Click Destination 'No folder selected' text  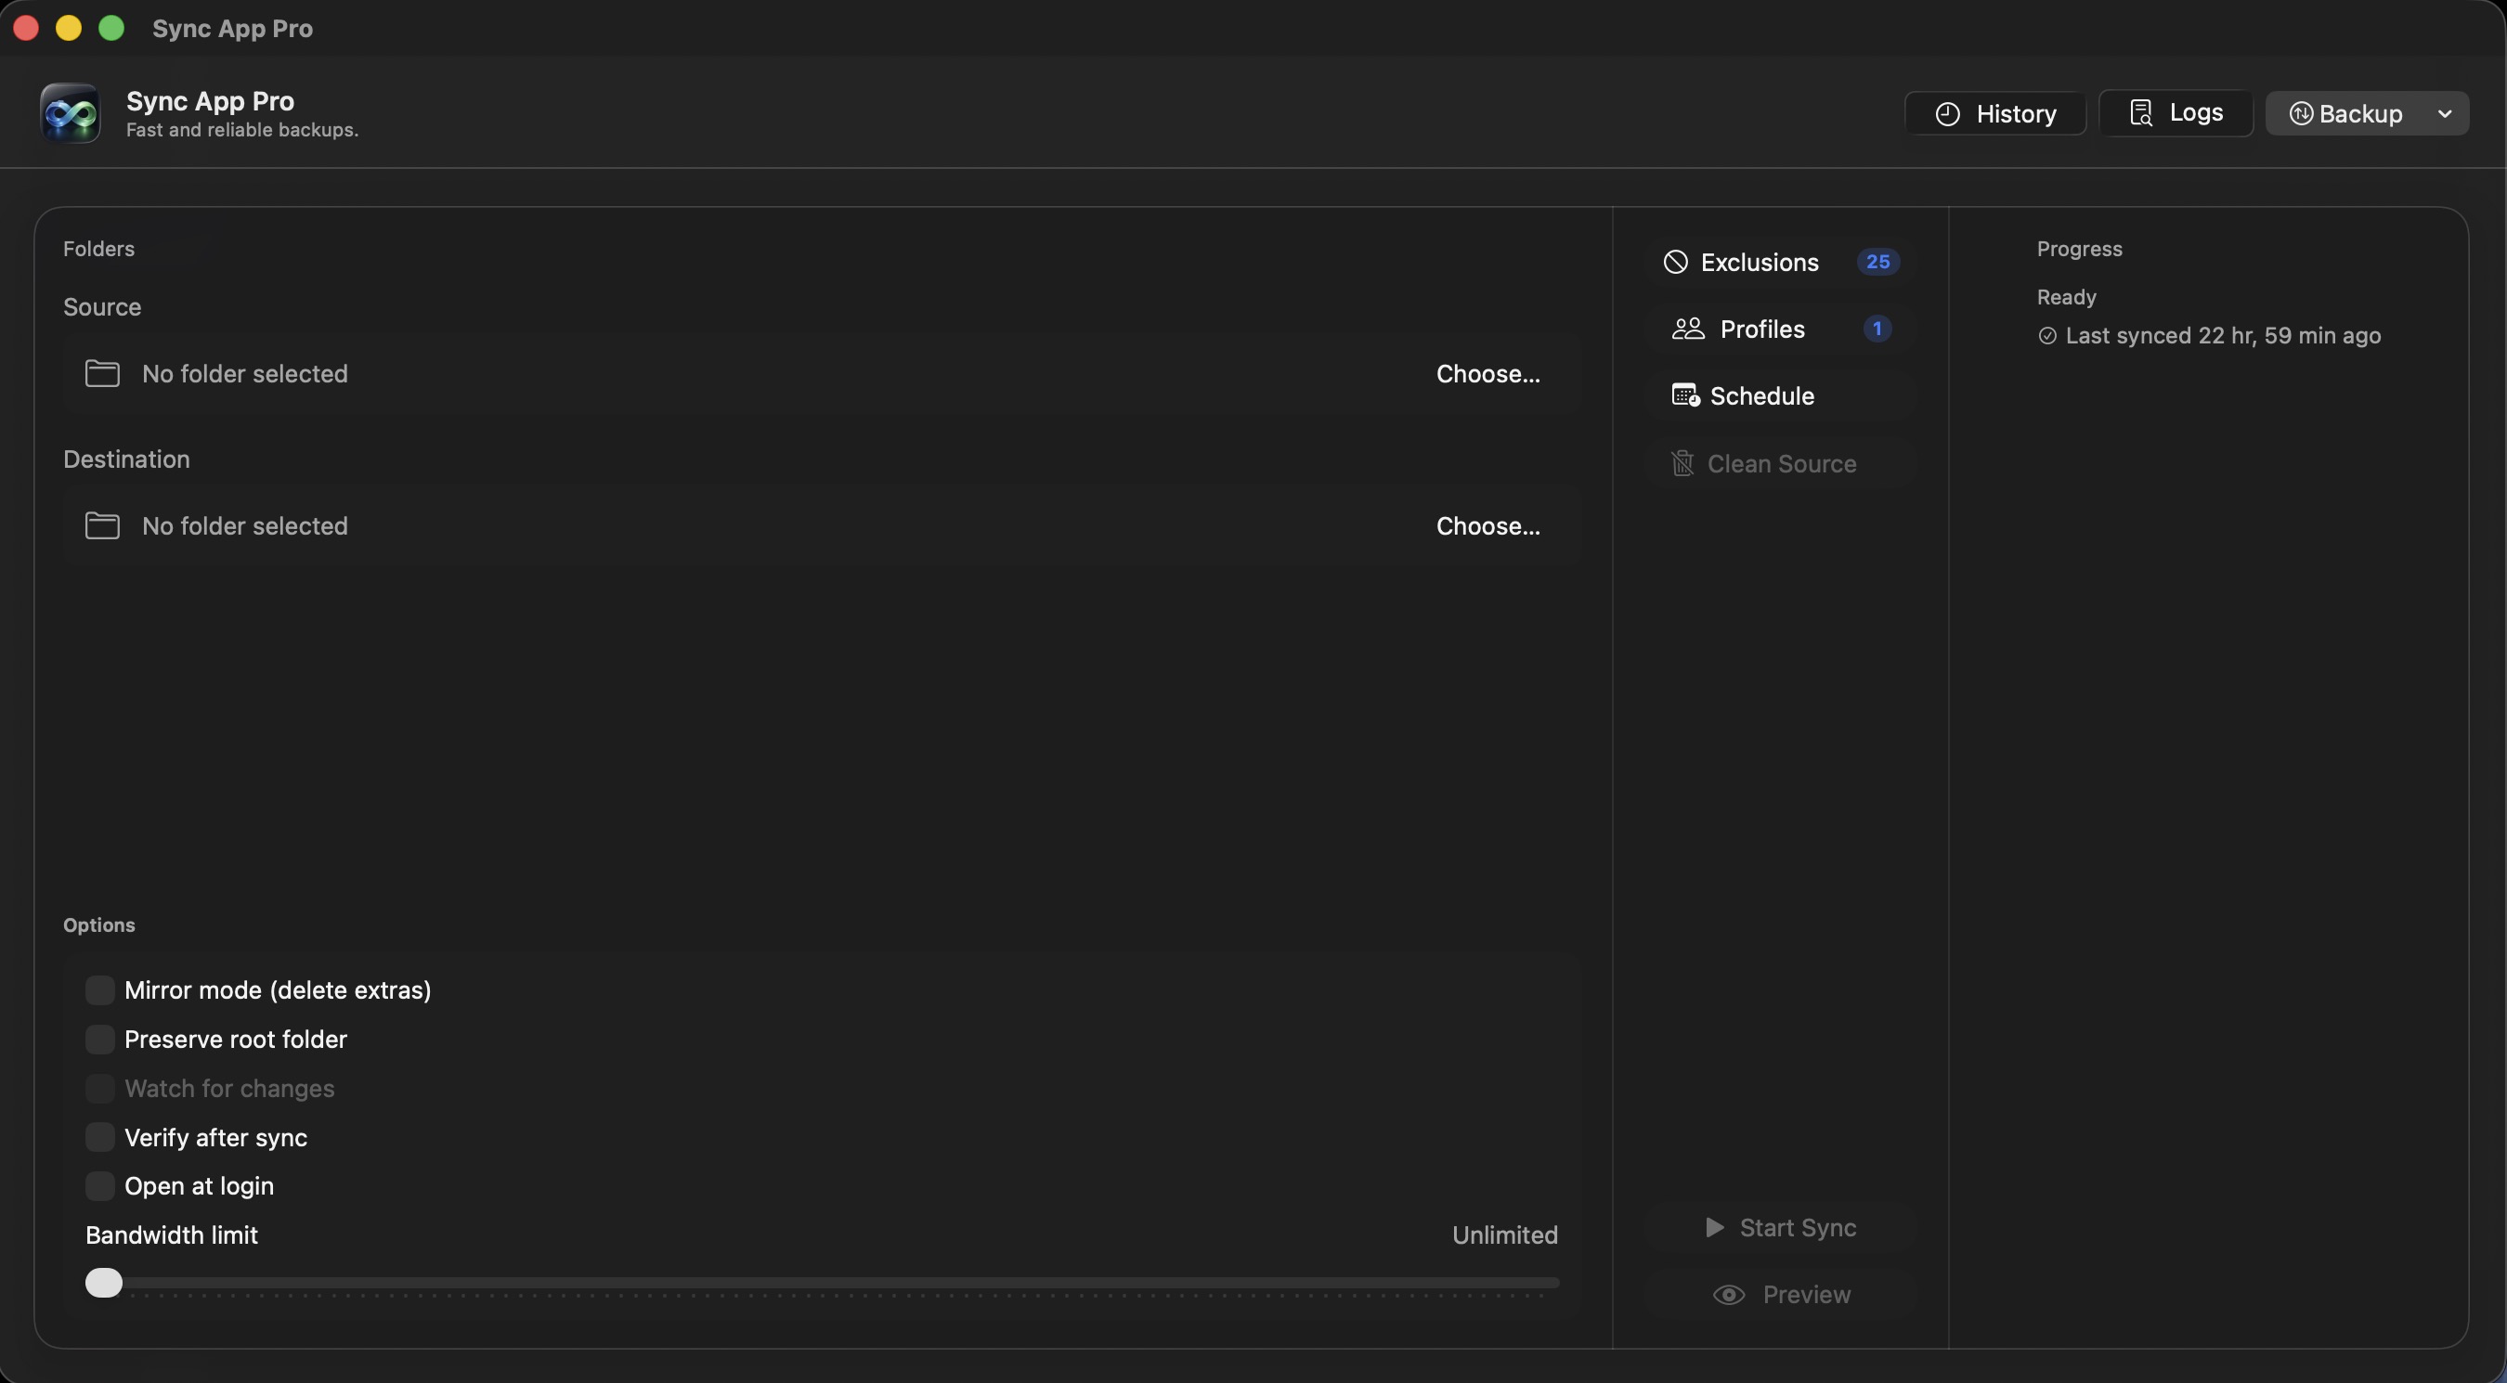[x=244, y=525]
